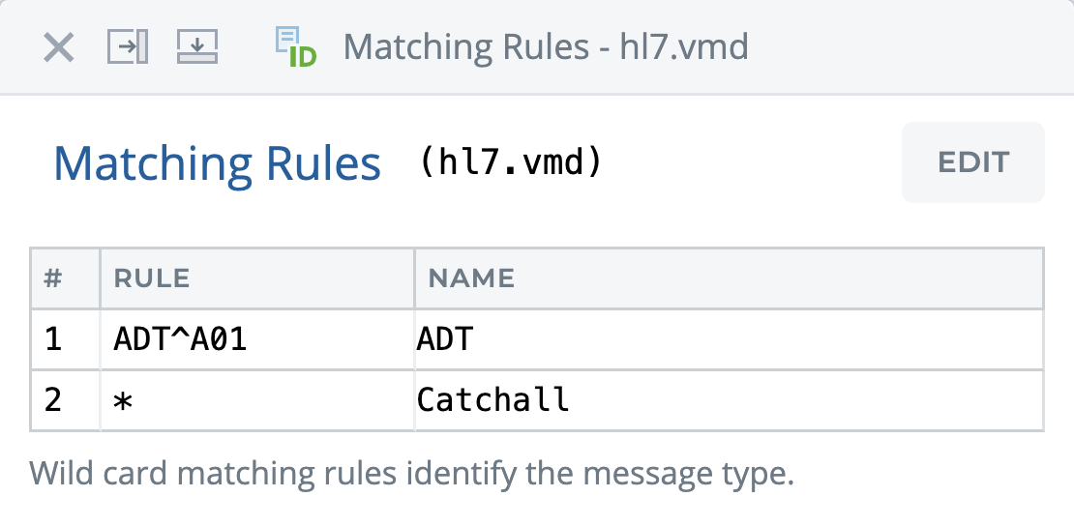The image size is (1074, 526).
Task: Click the blue Matching Rules heading
Action: pyautogui.click(x=217, y=163)
